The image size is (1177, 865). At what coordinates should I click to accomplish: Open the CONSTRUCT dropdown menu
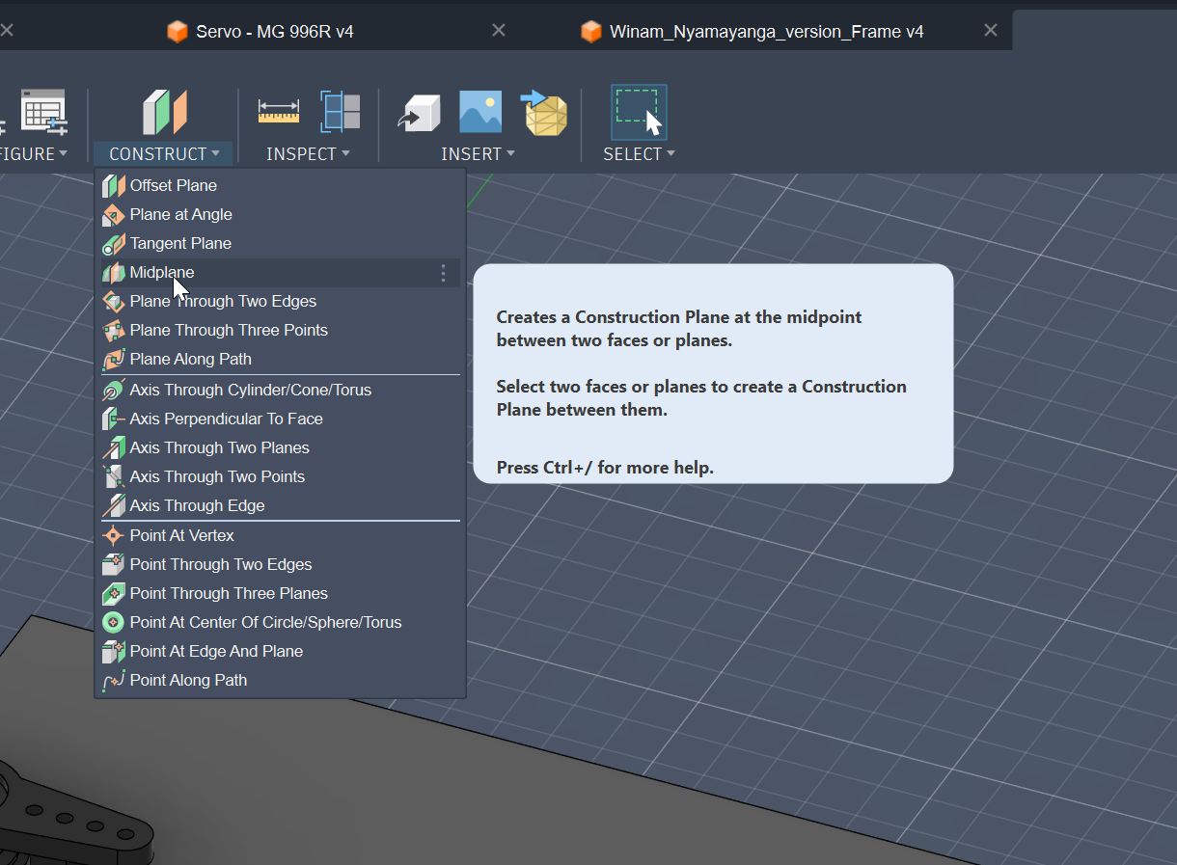[164, 153]
